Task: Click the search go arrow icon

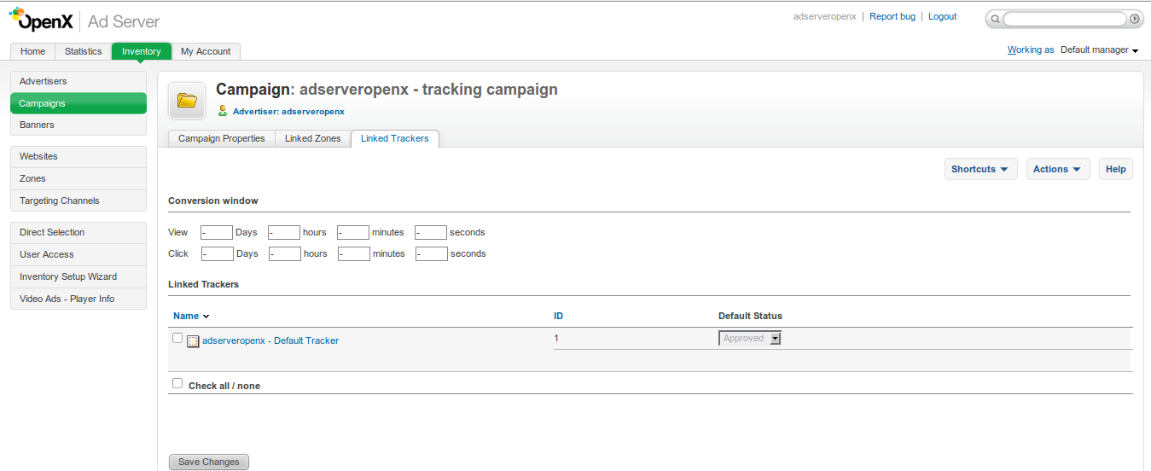Action: [1134, 19]
